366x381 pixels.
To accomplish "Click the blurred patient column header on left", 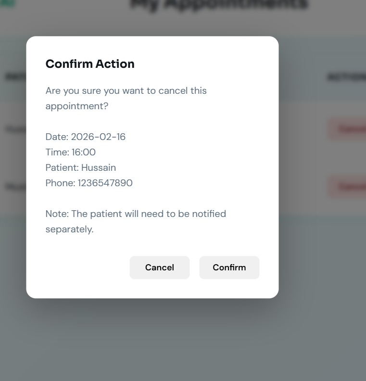I will click(15, 76).
